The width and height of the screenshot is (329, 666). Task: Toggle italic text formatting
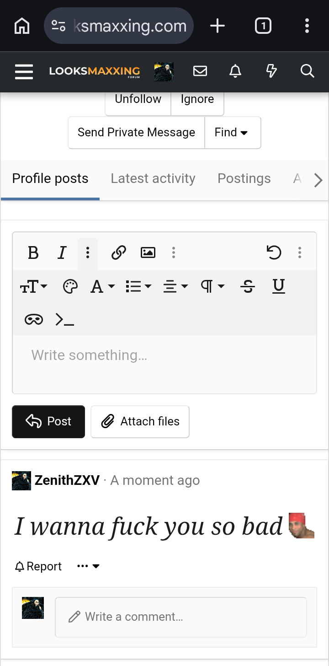(x=62, y=252)
